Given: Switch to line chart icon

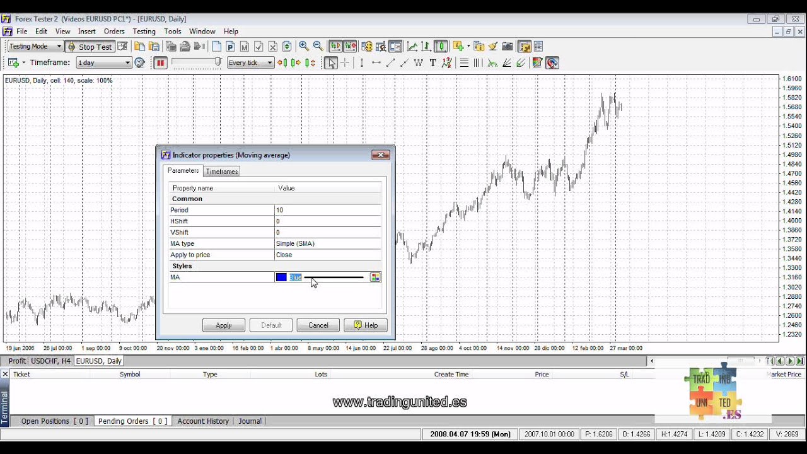Looking at the screenshot, I should pos(412,46).
